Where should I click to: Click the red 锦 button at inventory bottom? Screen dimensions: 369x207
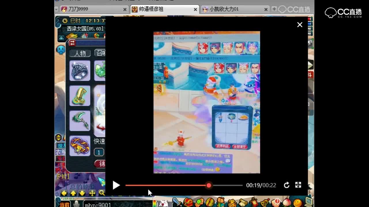tap(100, 164)
